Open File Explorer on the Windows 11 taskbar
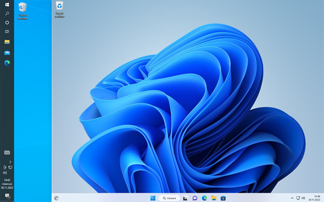This screenshot has height=202, width=324. 213,199
